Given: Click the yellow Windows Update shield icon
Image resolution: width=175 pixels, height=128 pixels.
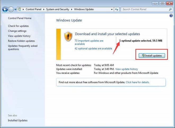Looking at the screenshot, I should pos(68,37).
